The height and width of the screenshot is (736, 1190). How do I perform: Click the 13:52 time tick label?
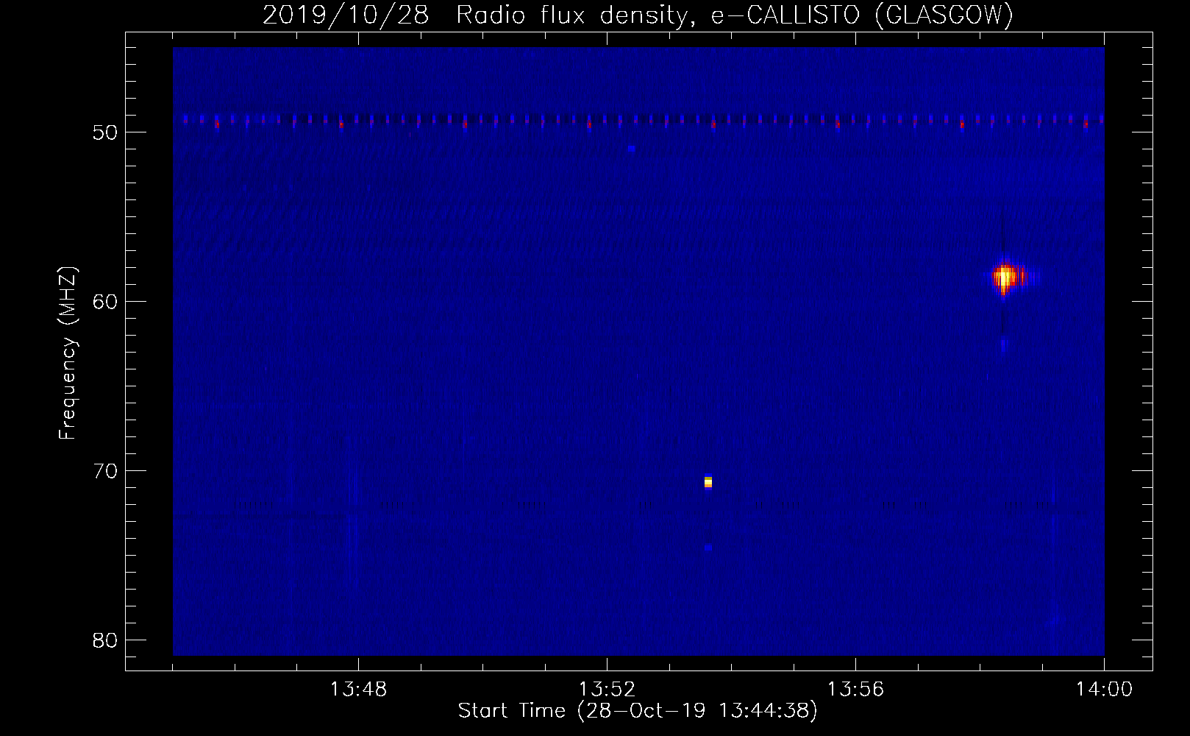(607, 690)
